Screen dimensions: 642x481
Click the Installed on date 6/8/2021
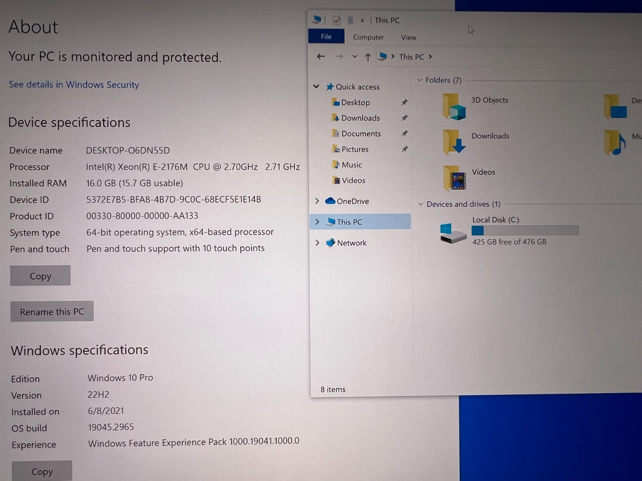coord(106,411)
